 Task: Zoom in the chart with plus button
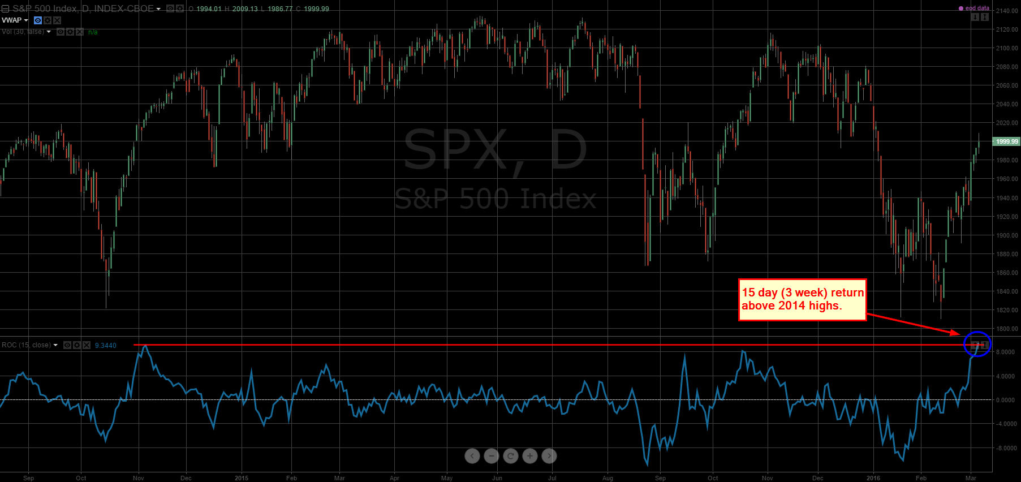(x=530, y=455)
